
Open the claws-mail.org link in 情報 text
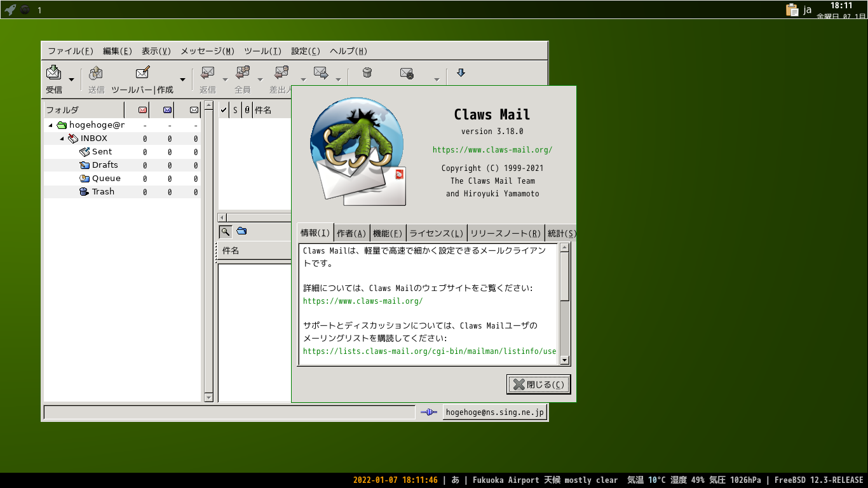(363, 301)
